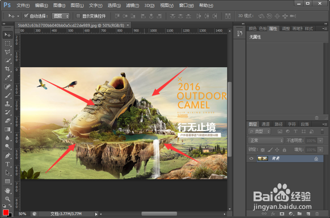Screen dimensions: 330x218
Task: Select the History Brush tool
Action: pyautogui.click(x=8, y=112)
